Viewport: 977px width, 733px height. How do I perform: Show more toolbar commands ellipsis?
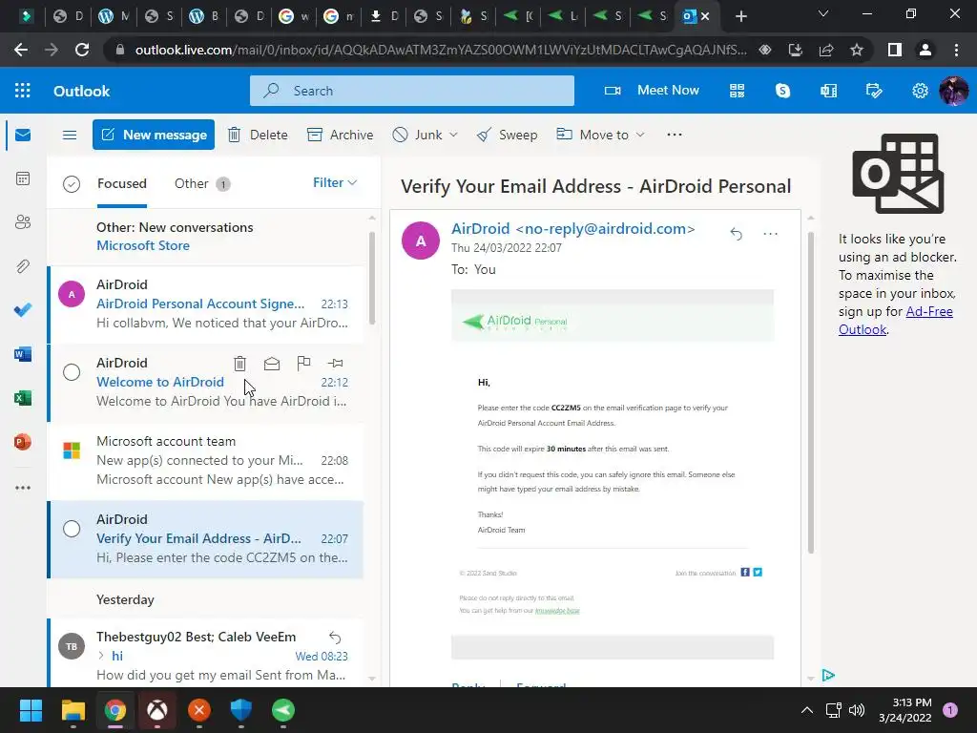pos(675,134)
